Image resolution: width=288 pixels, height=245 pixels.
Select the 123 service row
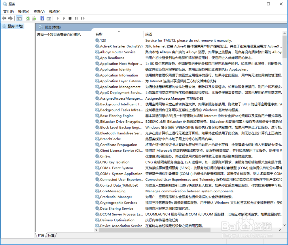[x=189, y=40]
